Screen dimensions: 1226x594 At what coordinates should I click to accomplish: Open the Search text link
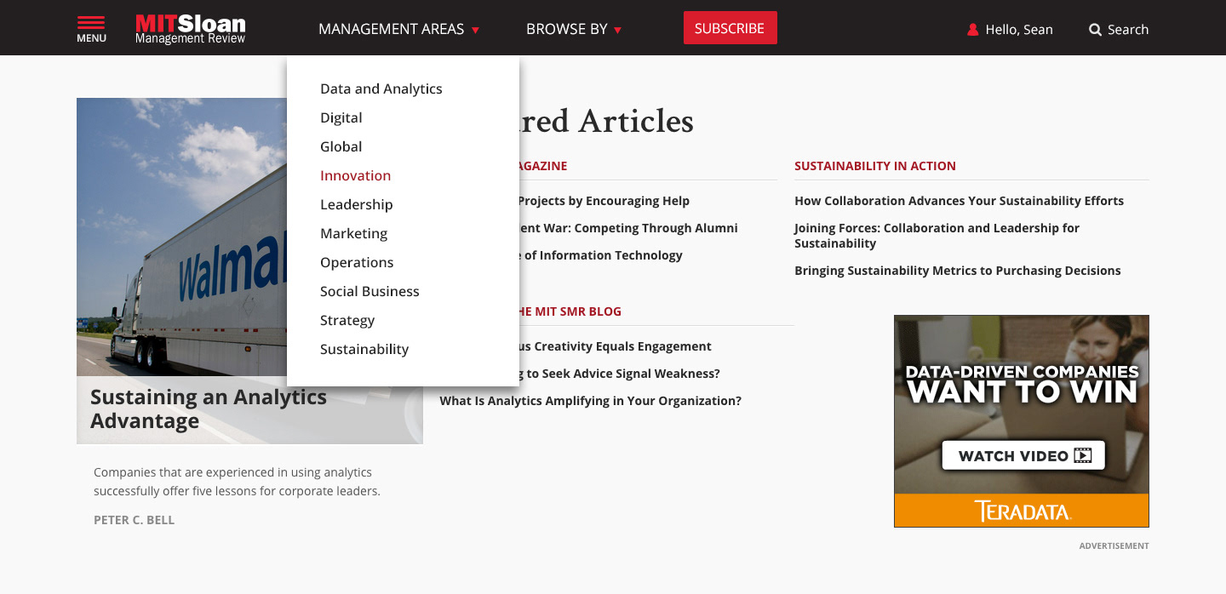[1128, 30]
